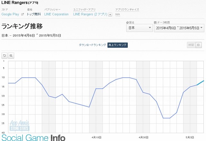206x141 pixels.
Task: Open the Google Play store link
Action: pyautogui.click(x=10, y=14)
